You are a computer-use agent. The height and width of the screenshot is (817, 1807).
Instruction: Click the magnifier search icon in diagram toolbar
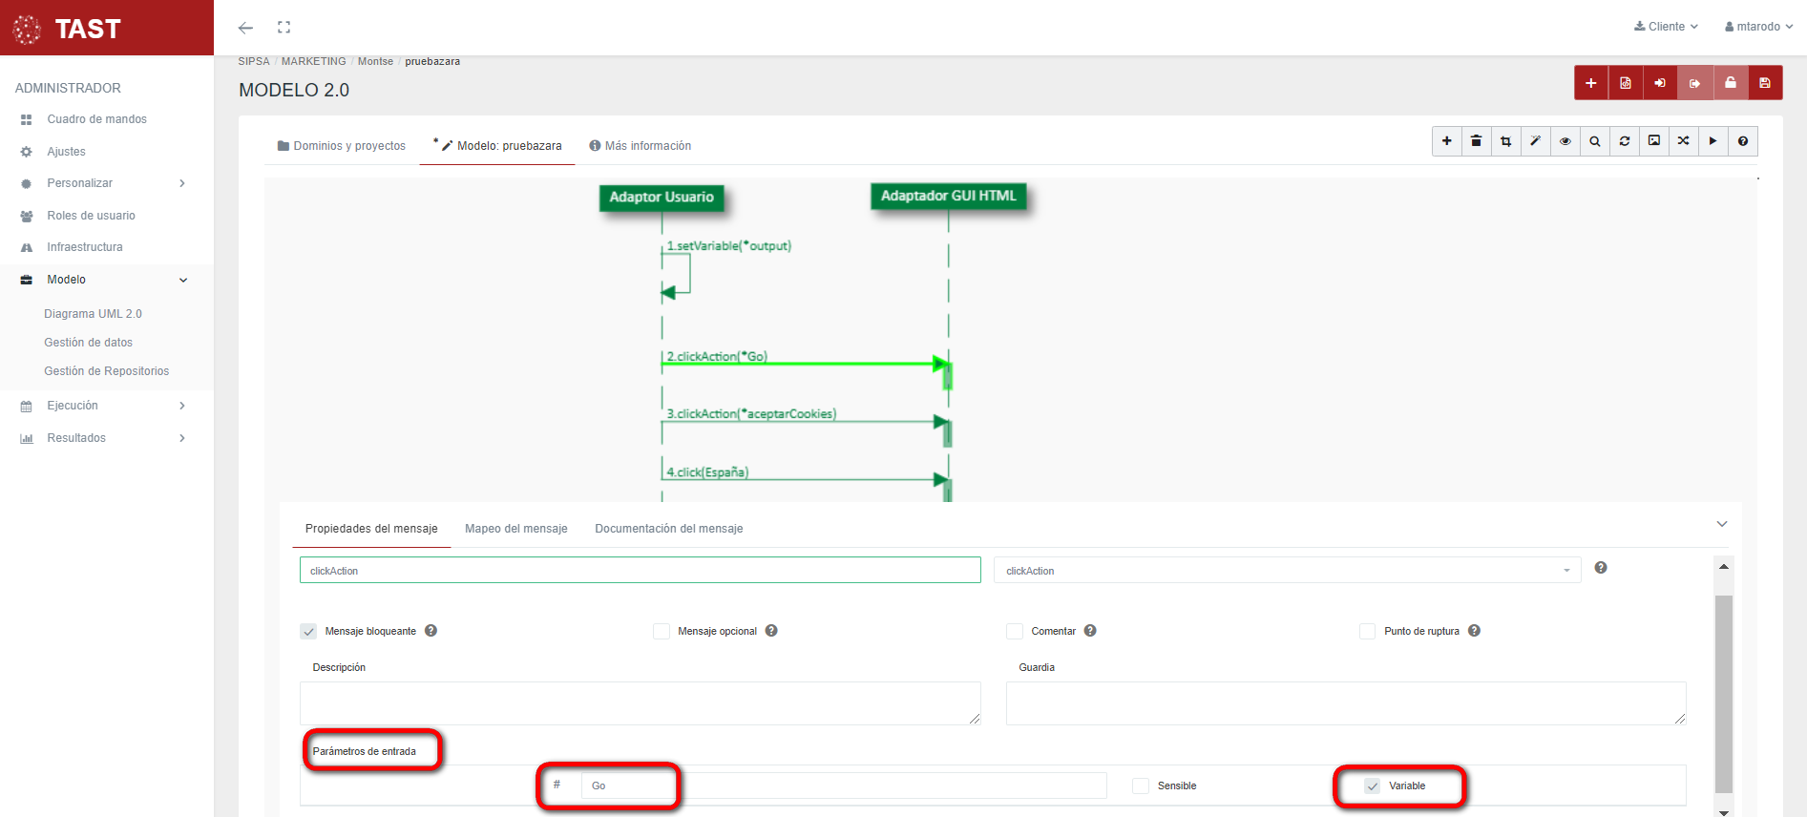point(1594,141)
